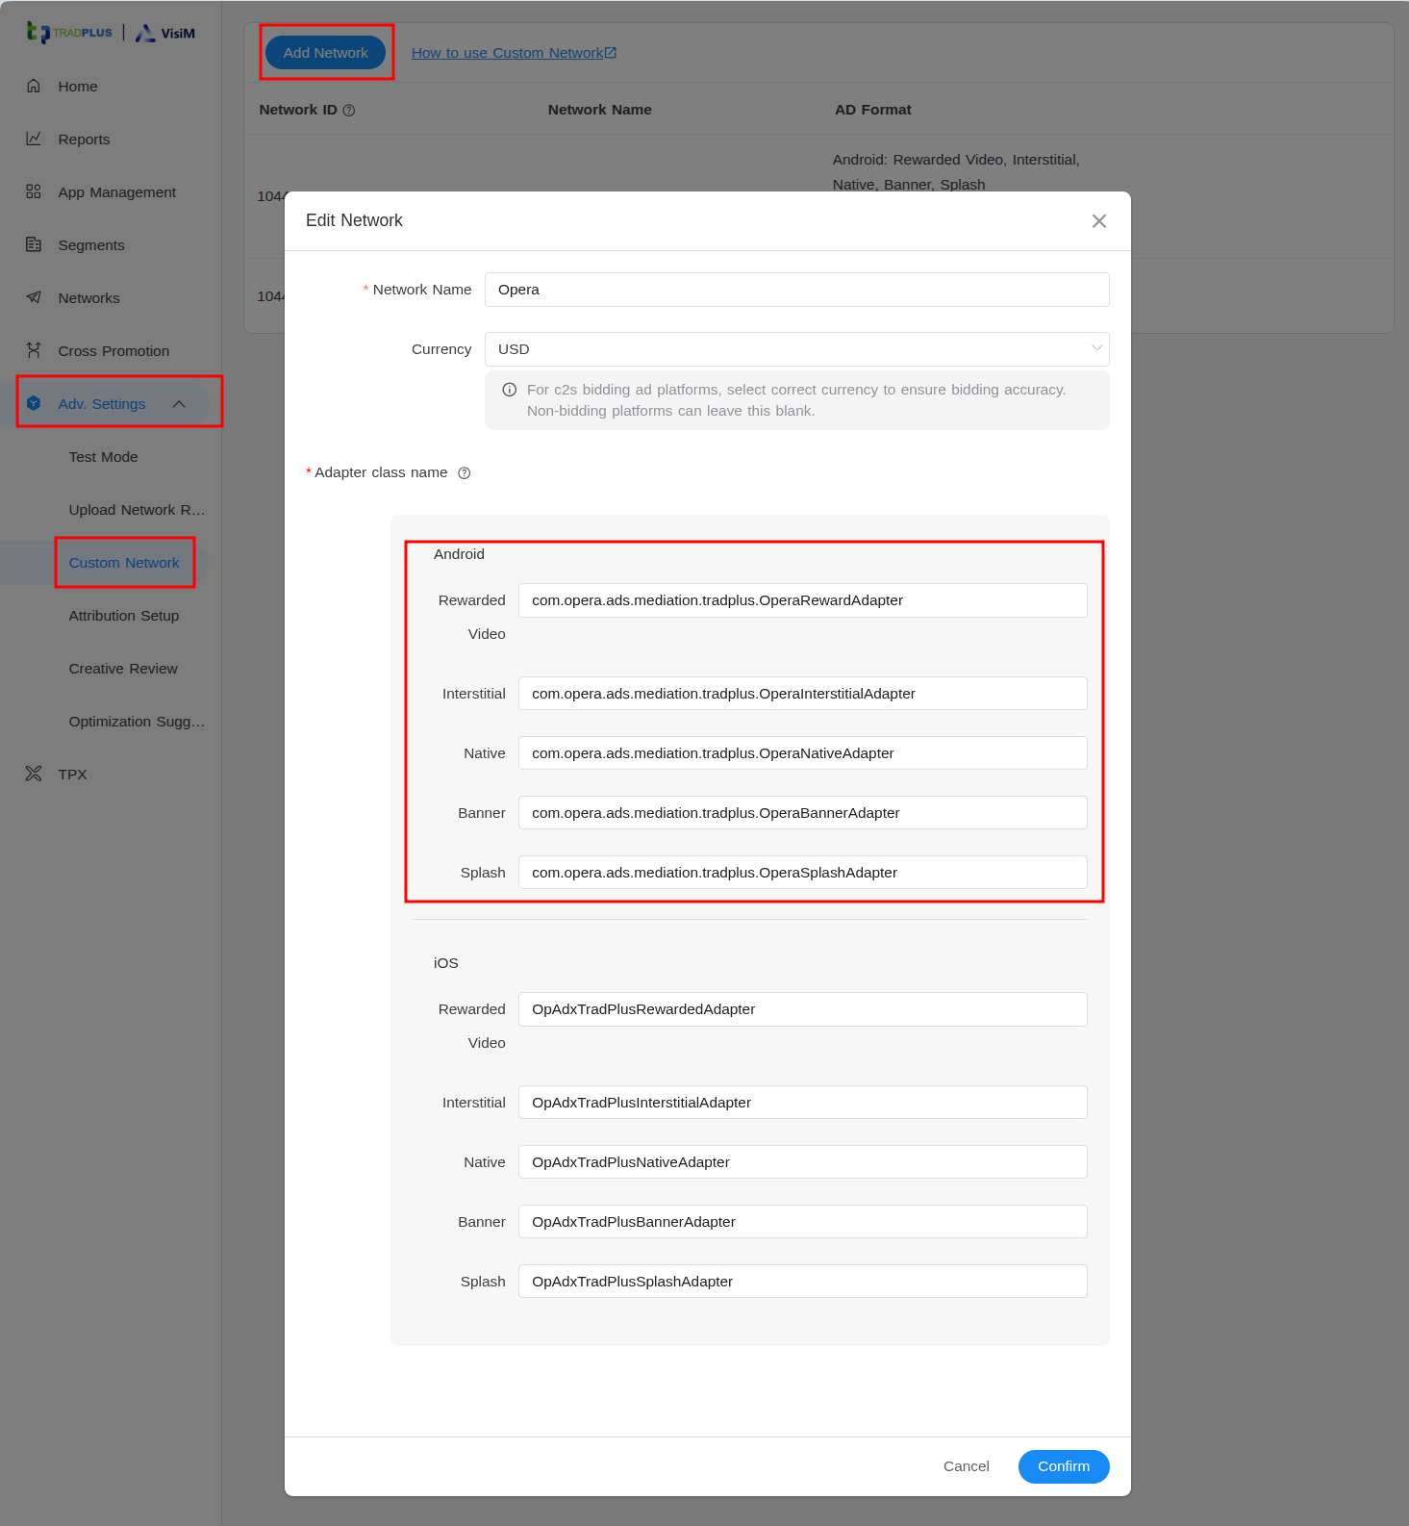Screen dimensions: 1409x1526
Task: Click the Network Name input field
Action: click(x=797, y=290)
